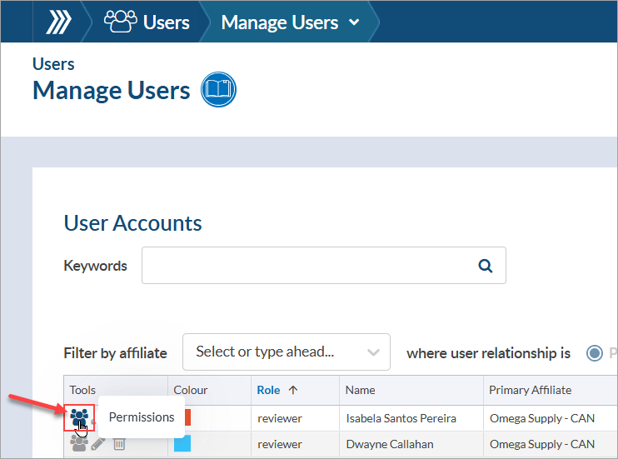Viewport: 618px width, 459px height.
Task: Click the trash delete icon for Dwayne Callahan
Action: coord(119,444)
